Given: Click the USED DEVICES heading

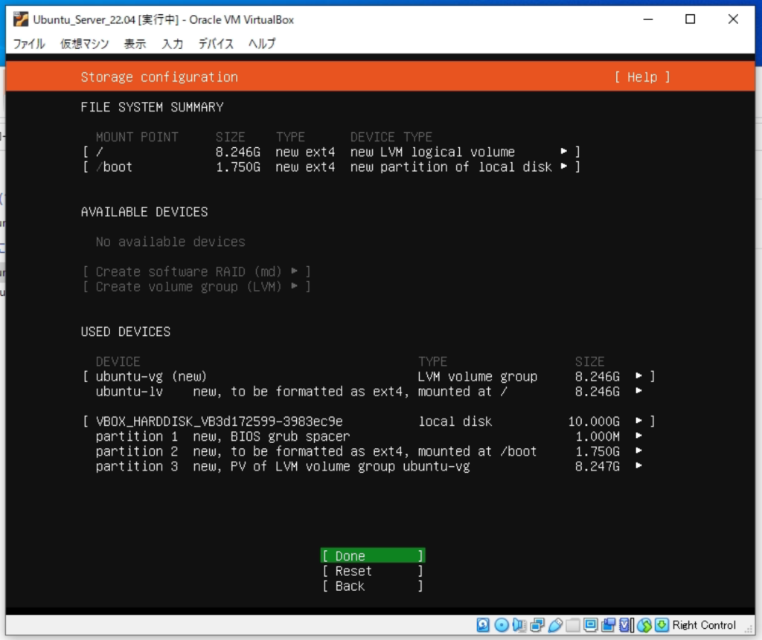Looking at the screenshot, I should tap(125, 332).
